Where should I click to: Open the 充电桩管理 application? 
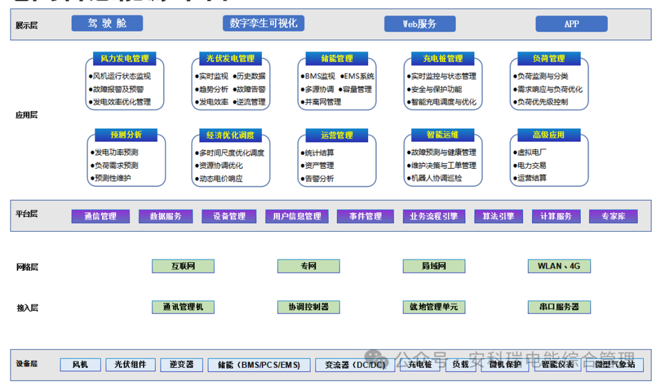coord(443,58)
